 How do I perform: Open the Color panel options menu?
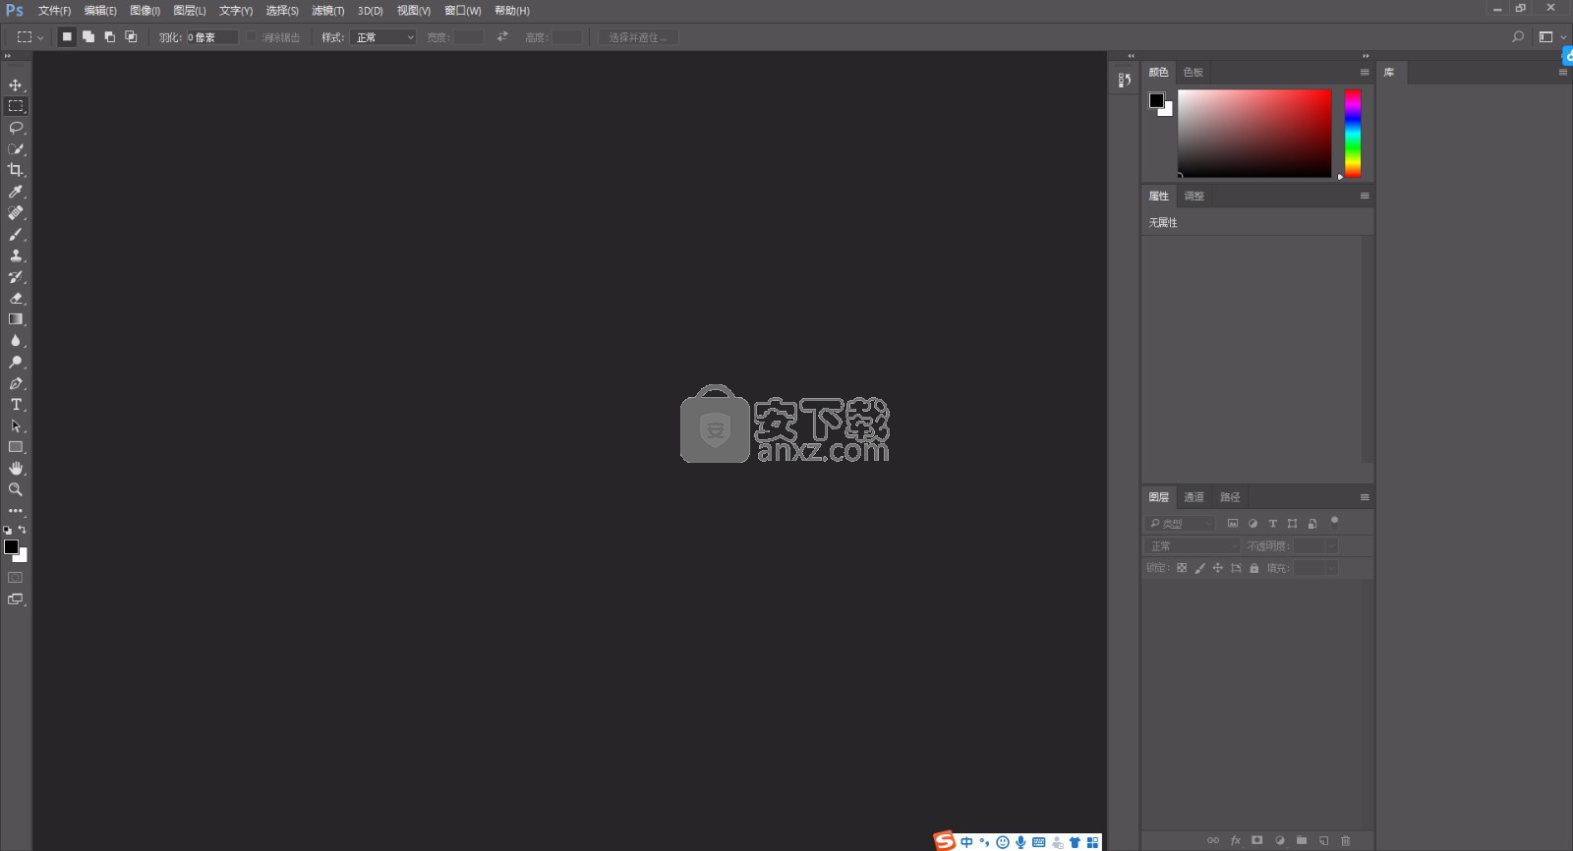point(1365,73)
